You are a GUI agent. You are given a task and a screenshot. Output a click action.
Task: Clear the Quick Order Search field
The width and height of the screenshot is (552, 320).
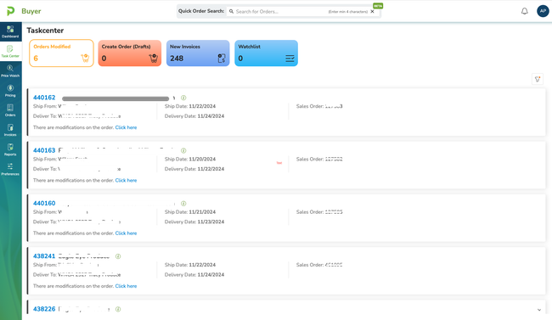point(372,12)
